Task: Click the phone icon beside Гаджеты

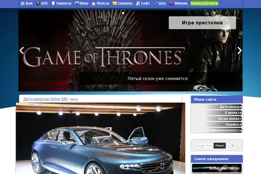Action: click(x=53, y=3)
